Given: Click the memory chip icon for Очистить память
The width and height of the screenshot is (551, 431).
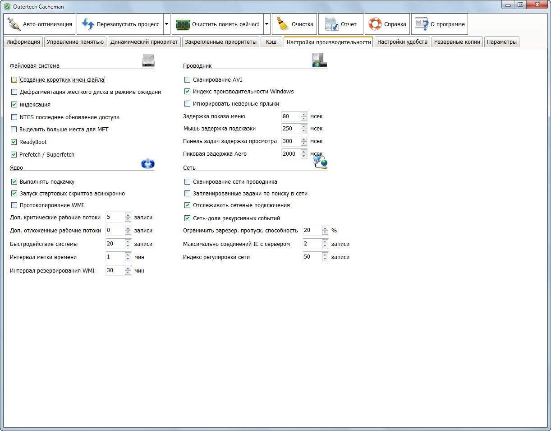Looking at the screenshot, I should [x=183, y=24].
